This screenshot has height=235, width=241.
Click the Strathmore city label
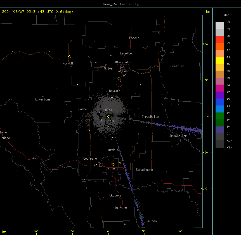point(144,170)
